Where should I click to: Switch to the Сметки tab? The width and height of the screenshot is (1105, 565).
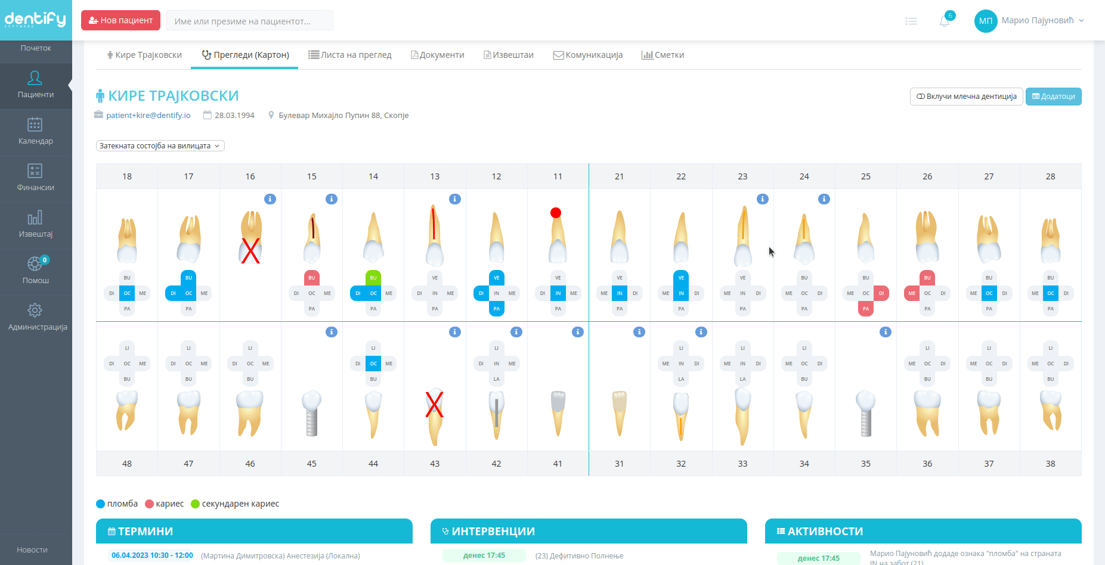pos(663,55)
